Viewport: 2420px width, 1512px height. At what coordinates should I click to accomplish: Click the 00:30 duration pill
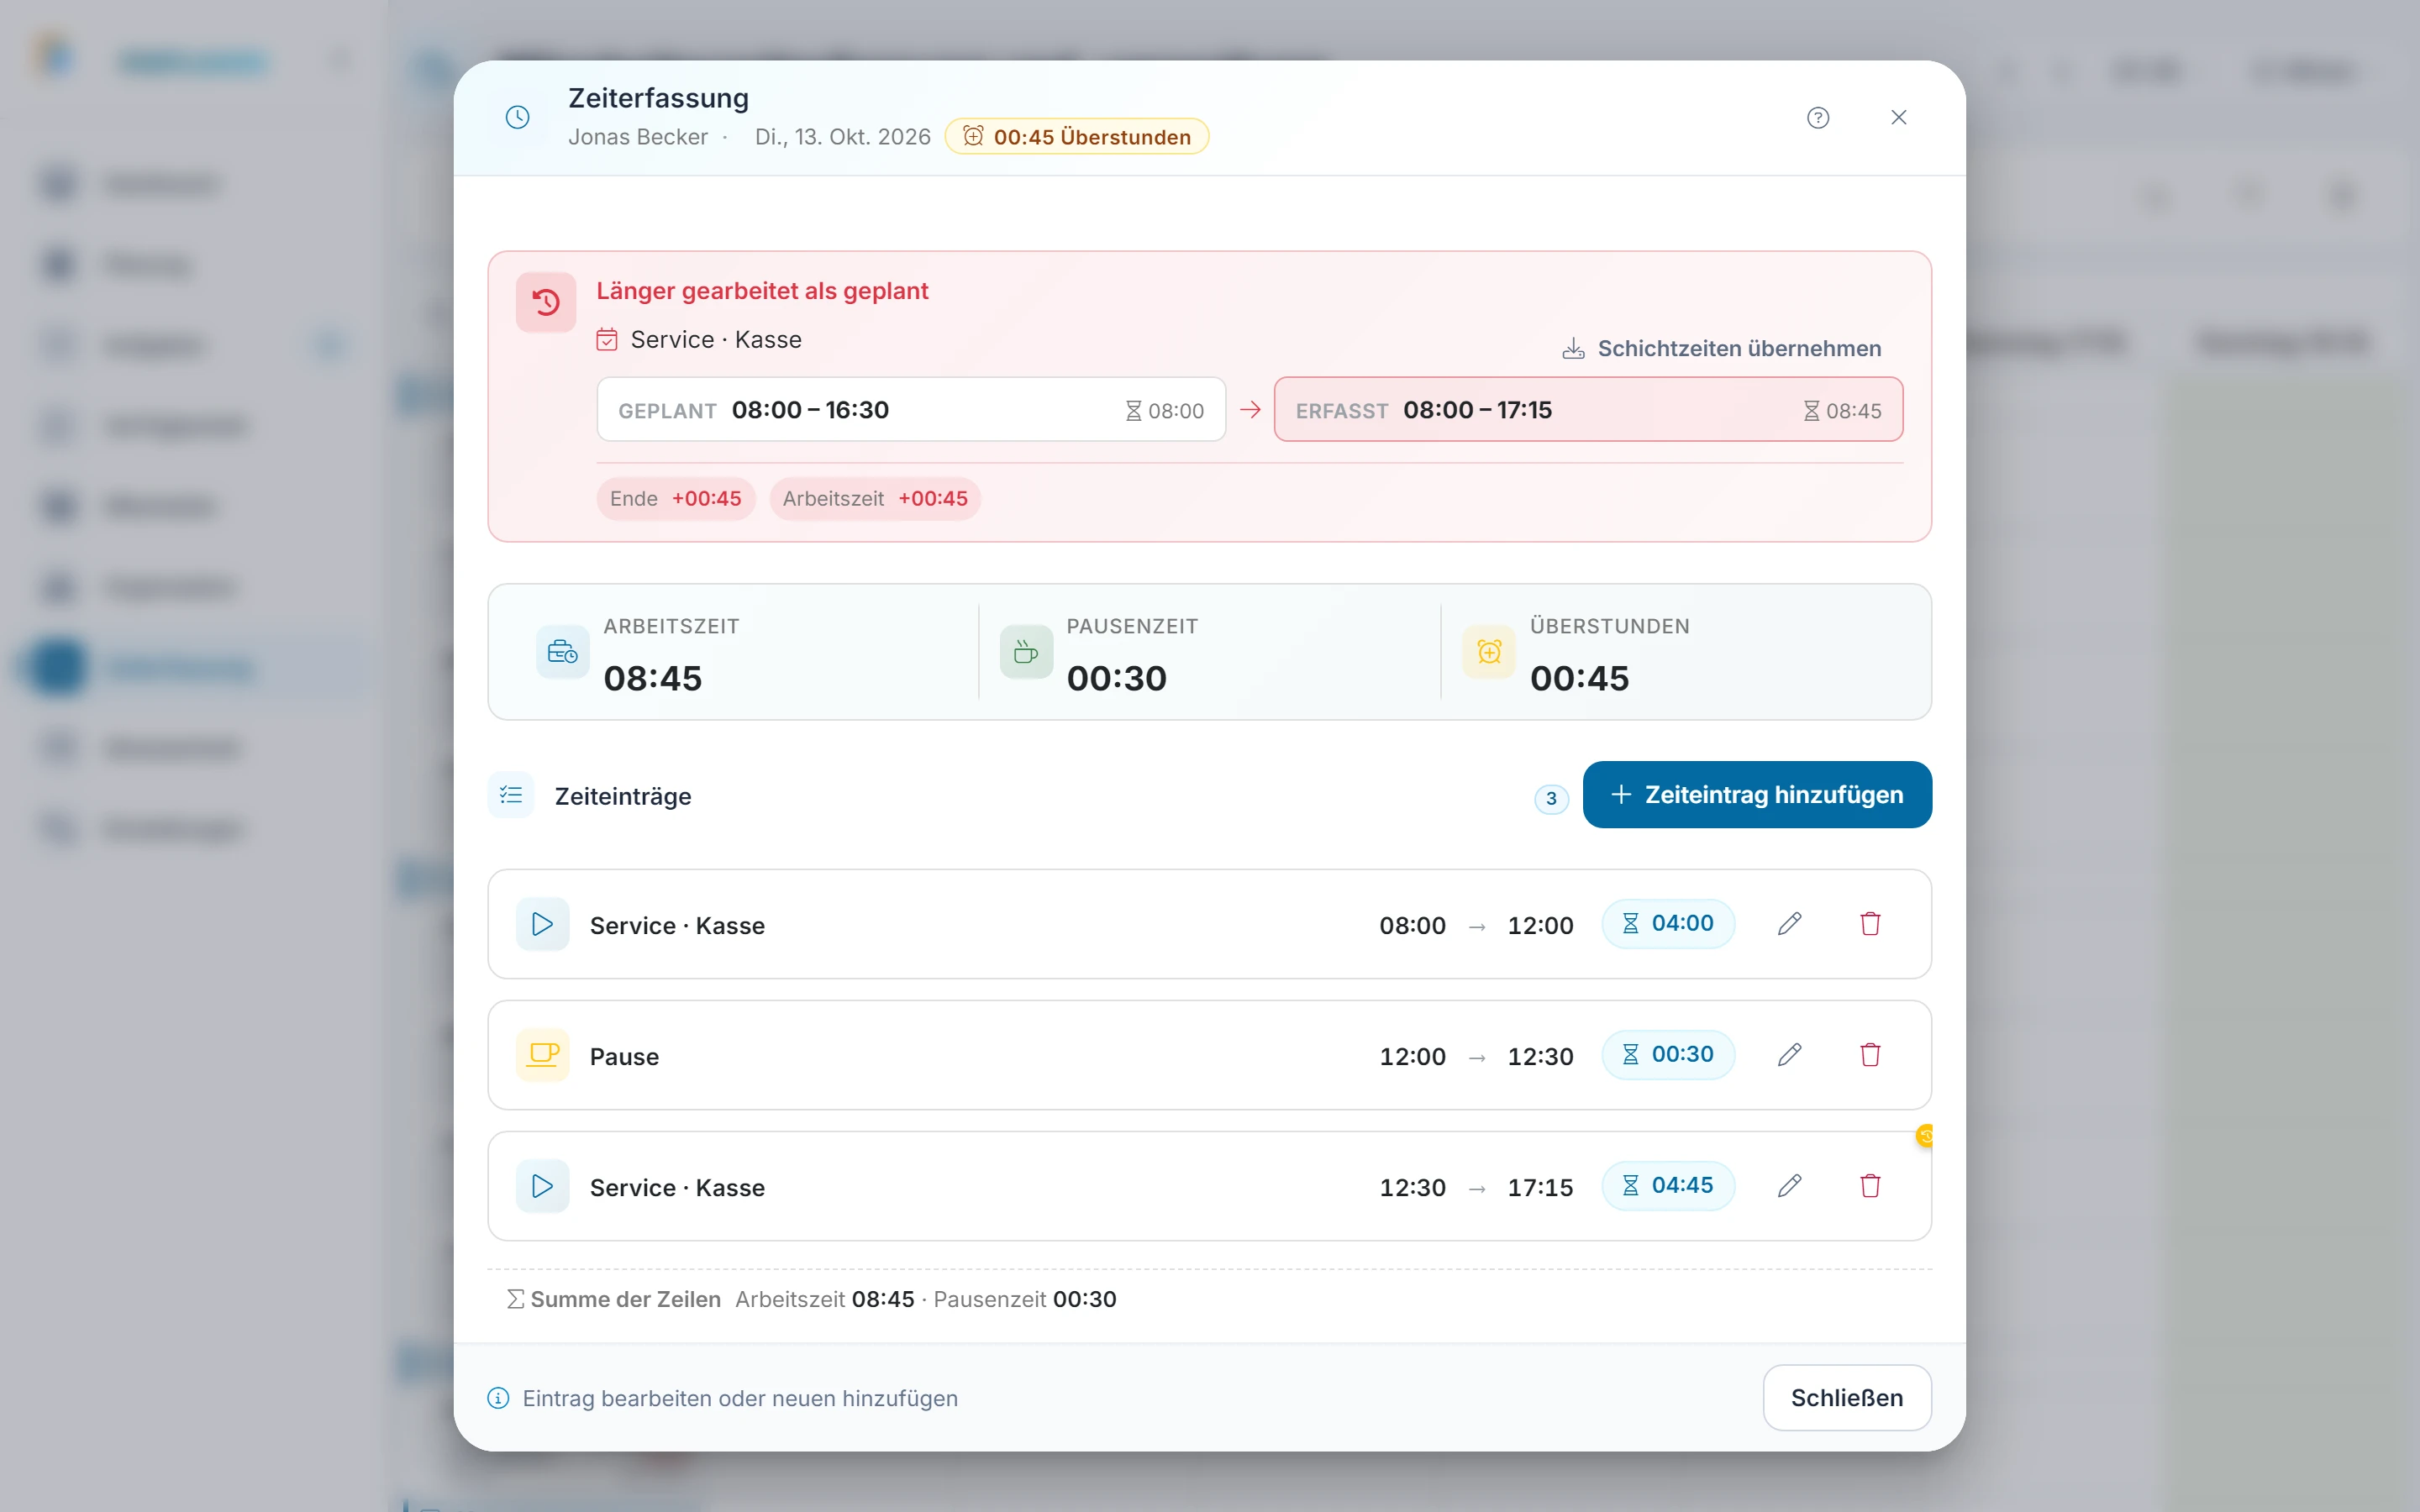[x=1667, y=1054]
